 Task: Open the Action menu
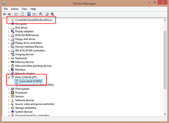click(x=15, y=9)
